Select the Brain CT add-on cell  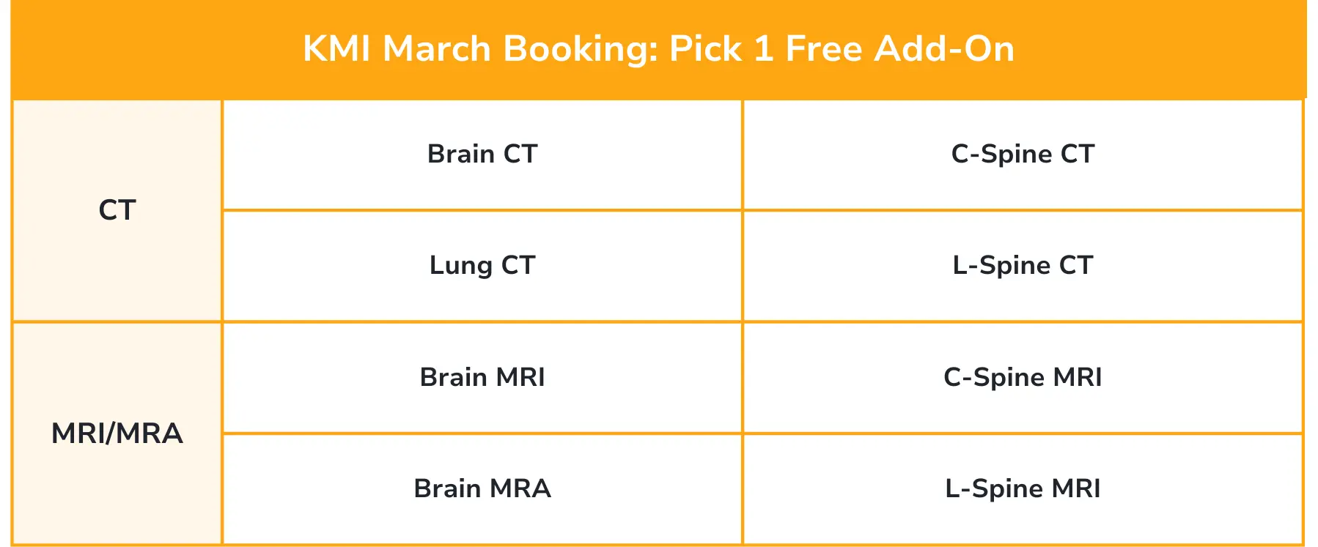(482, 155)
